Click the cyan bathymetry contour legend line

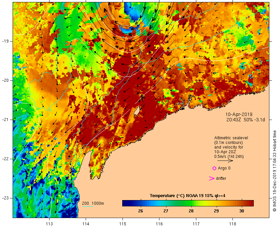pyautogui.click(x=88, y=207)
